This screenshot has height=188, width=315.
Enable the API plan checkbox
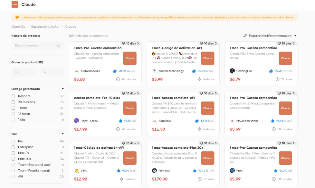coord(13,176)
